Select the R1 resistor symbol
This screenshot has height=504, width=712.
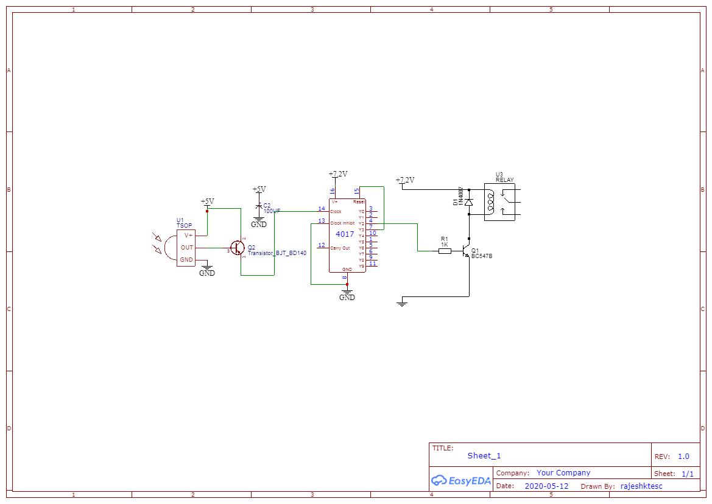(x=445, y=250)
